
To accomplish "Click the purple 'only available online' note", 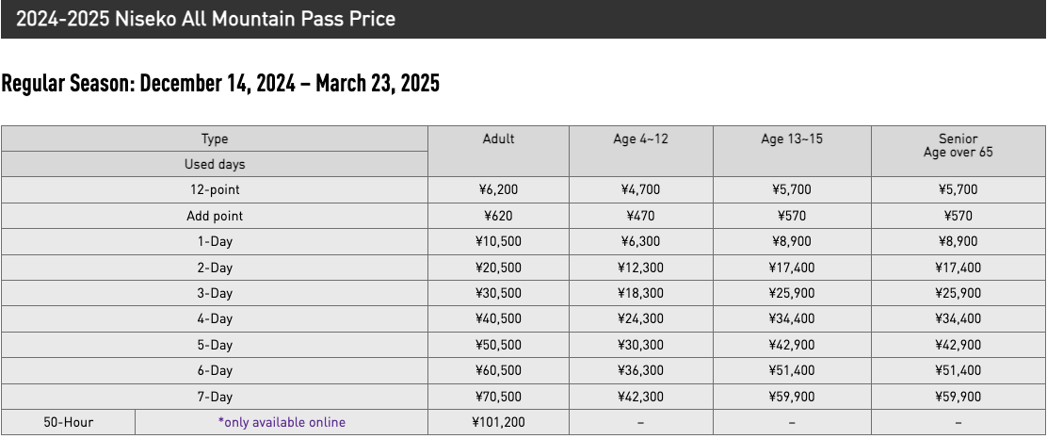I will 282,422.
